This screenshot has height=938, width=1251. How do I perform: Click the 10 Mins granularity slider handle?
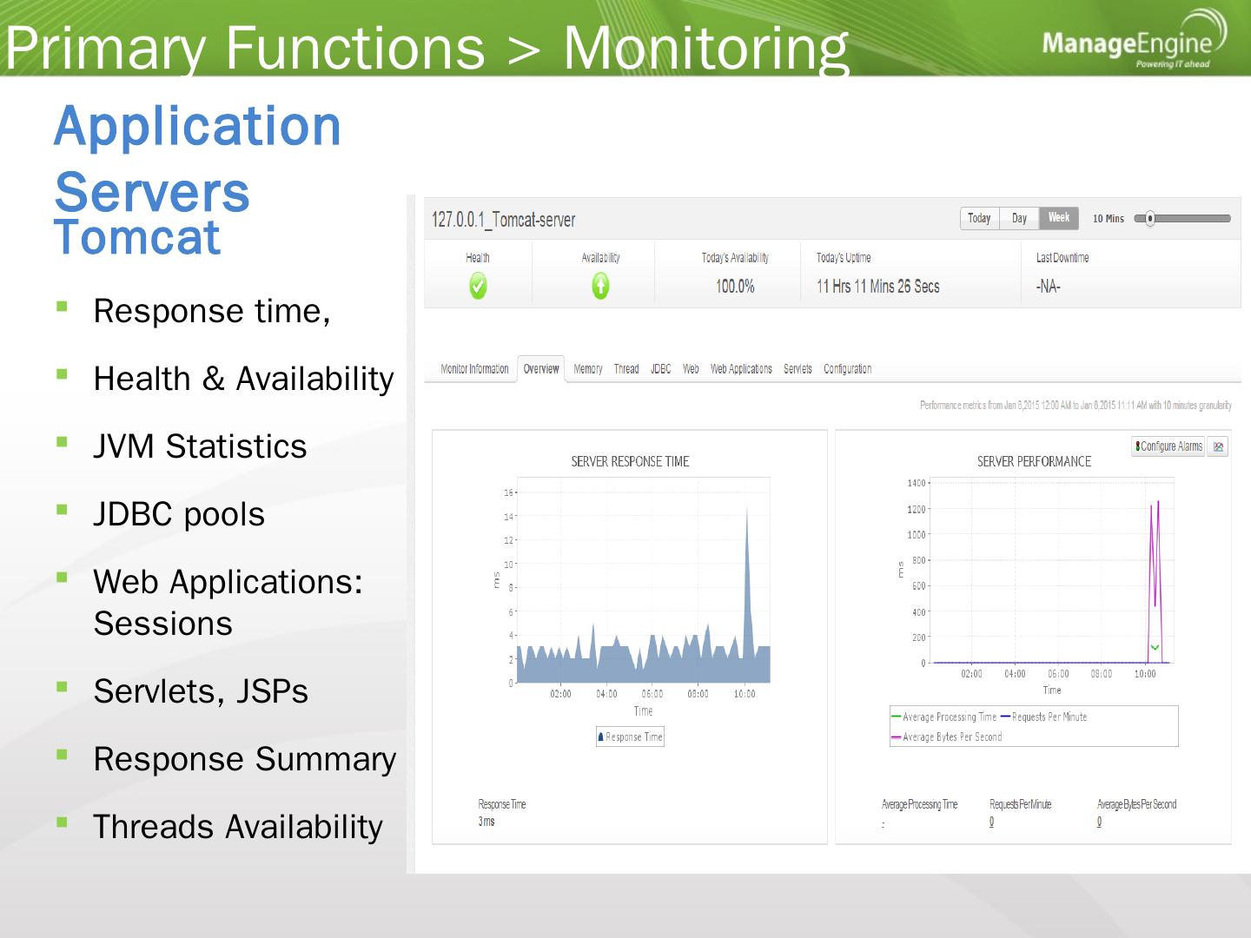tap(1149, 219)
